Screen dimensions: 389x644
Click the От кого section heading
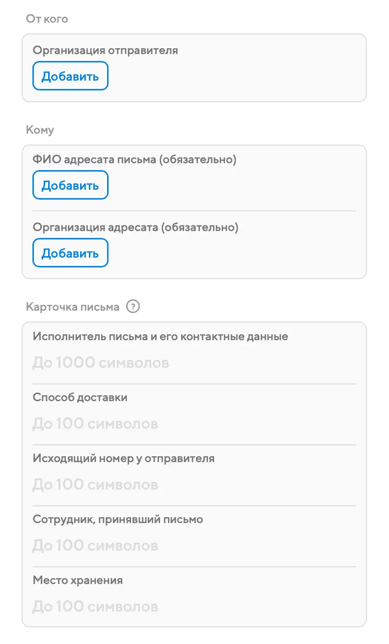47,19
